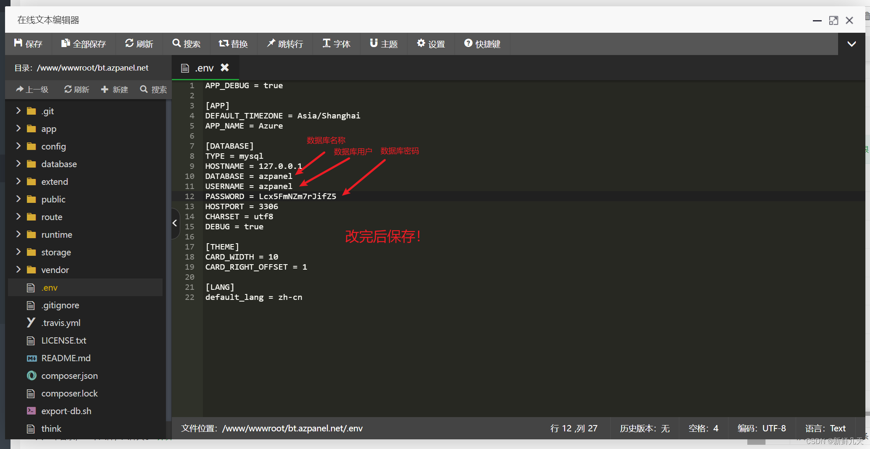
Task: Change language via 语言: Text status entry
Action: 825,428
